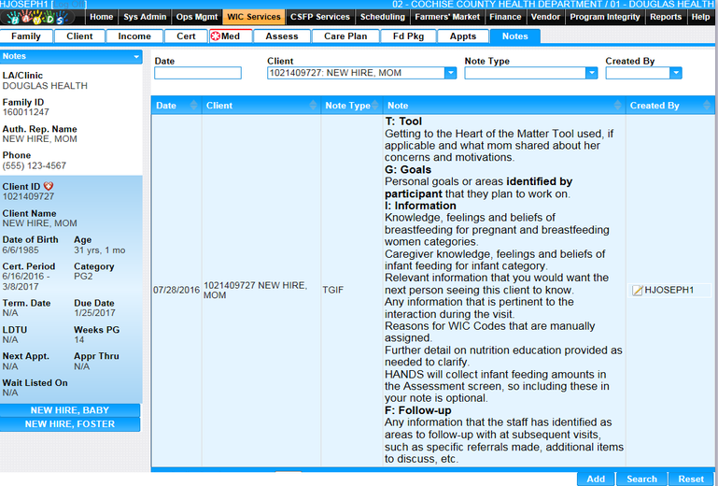718x486 pixels.
Task: Sort the Note Type column
Action: pyautogui.click(x=377, y=107)
